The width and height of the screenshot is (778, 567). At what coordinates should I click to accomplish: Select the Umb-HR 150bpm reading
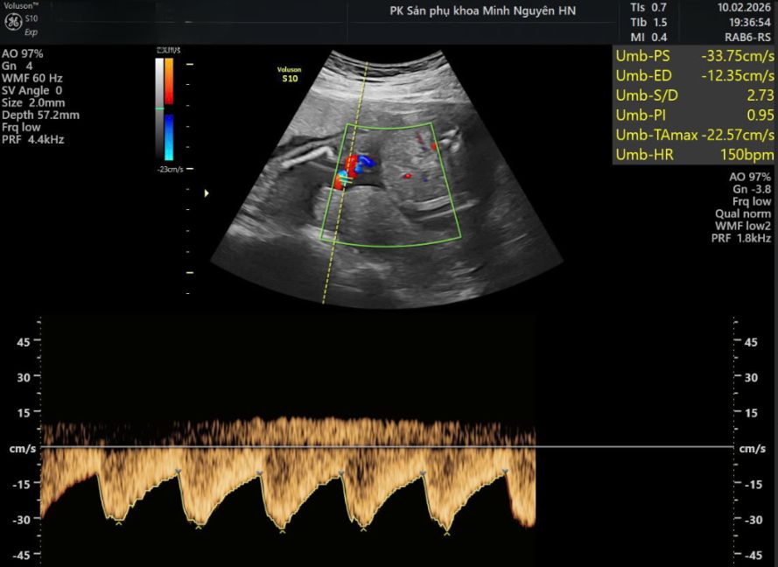click(695, 155)
